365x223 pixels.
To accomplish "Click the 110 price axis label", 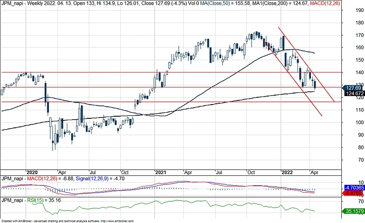I will point(360,110).
